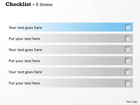Select the 'Checklist' title heading
The image size is (140, 105).
(18, 4)
